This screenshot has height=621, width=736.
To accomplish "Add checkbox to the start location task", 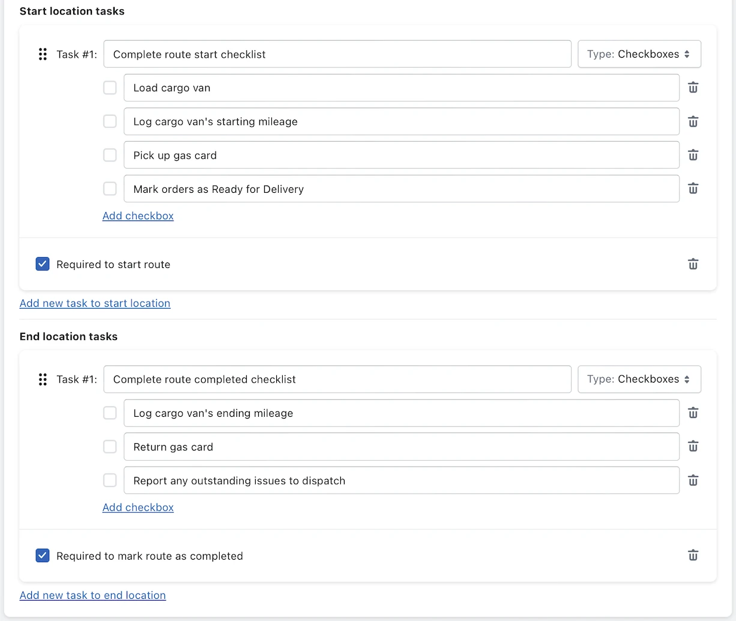I will click(138, 216).
